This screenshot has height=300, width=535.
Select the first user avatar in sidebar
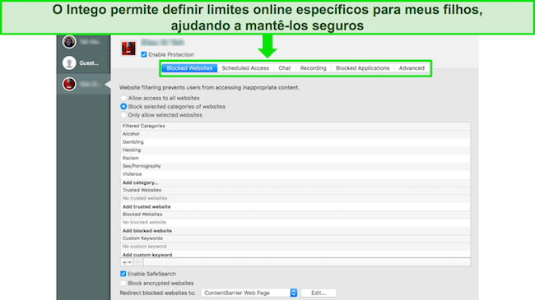coord(69,42)
